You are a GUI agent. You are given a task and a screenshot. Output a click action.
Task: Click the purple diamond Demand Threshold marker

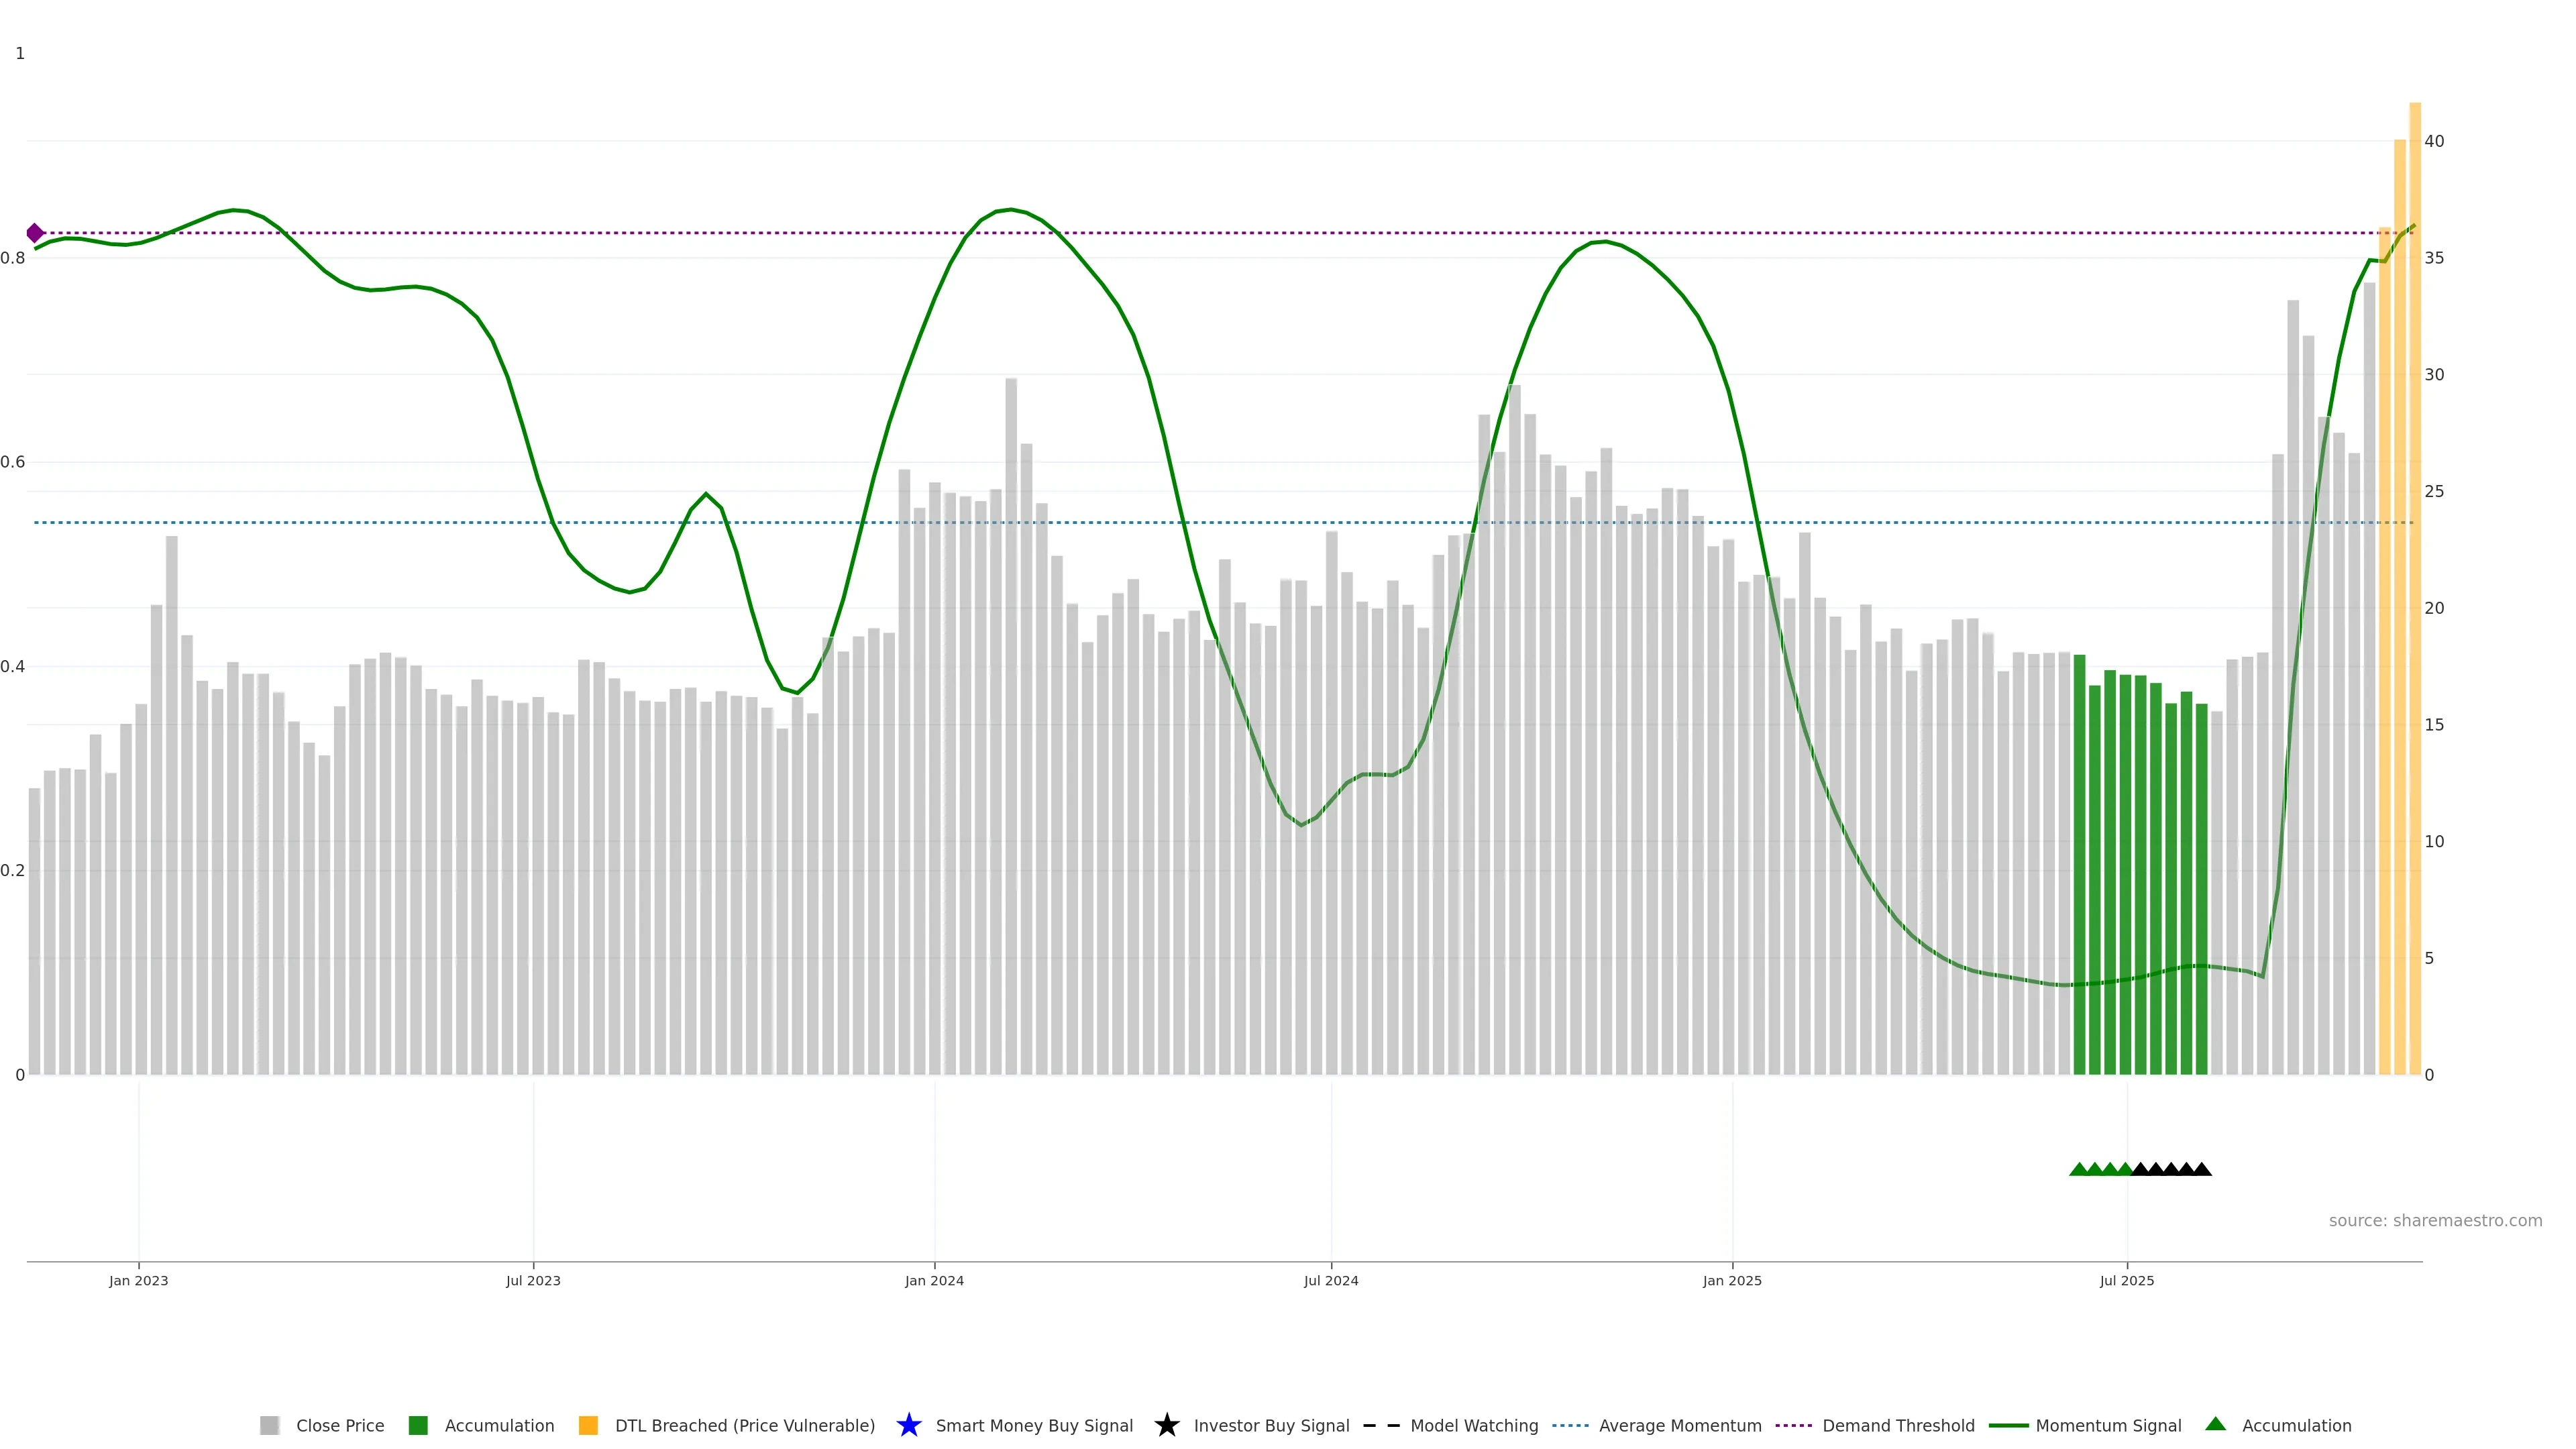click(35, 233)
